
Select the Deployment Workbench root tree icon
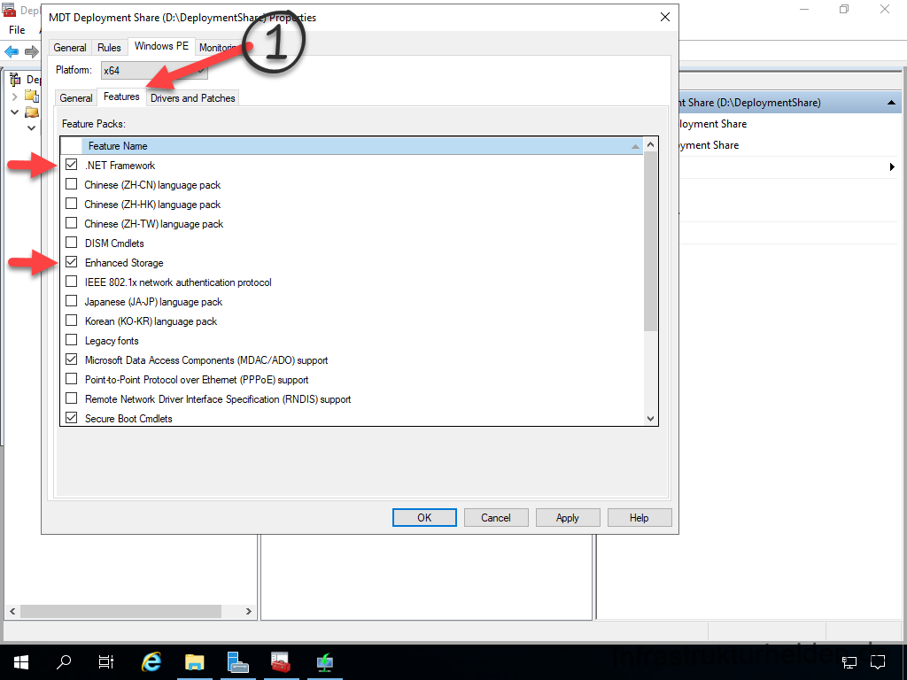pyautogui.click(x=16, y=79)
